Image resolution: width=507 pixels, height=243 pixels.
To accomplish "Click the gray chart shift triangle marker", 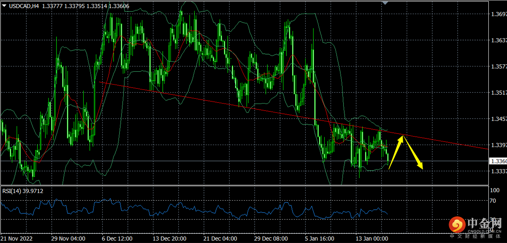I will 385,3.
